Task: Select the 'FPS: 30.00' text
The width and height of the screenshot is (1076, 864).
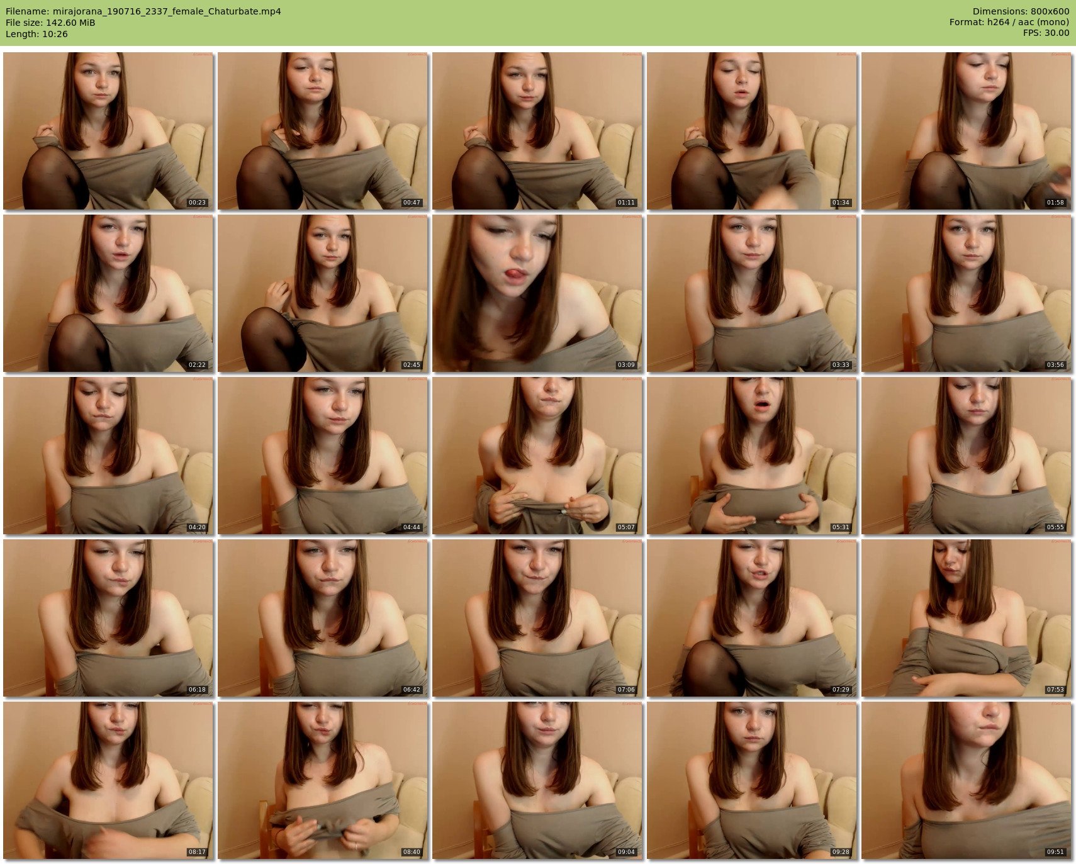Action: [1046, 34]
